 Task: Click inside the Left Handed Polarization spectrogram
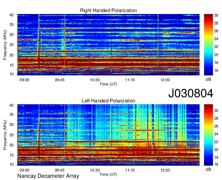108,135
